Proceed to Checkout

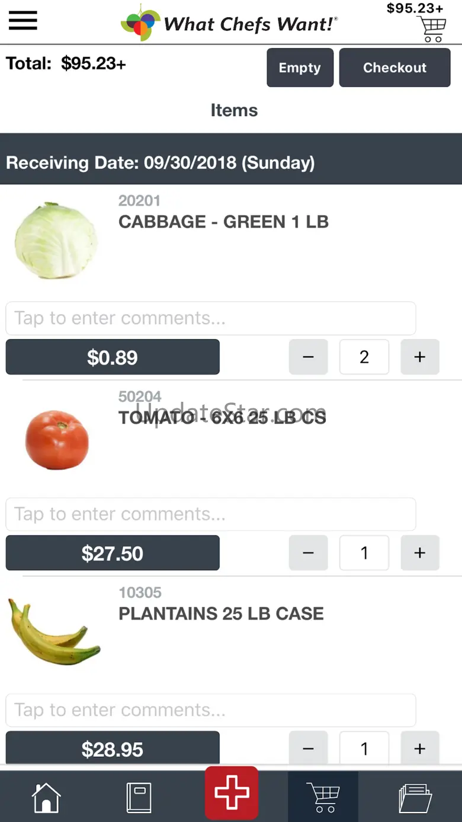tap(394, 68)
